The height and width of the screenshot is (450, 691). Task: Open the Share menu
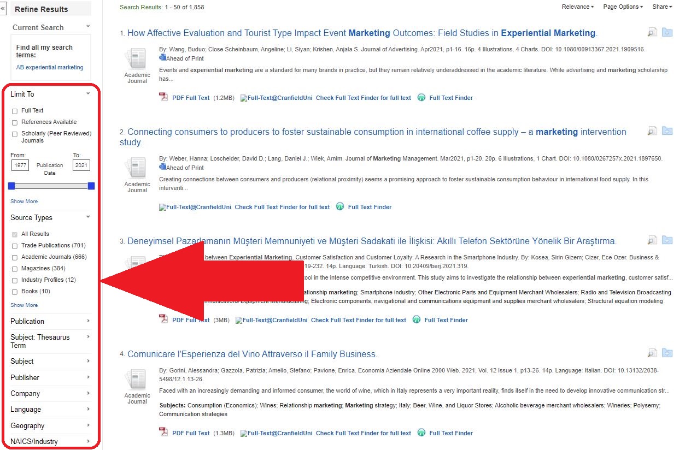[662, 7]
